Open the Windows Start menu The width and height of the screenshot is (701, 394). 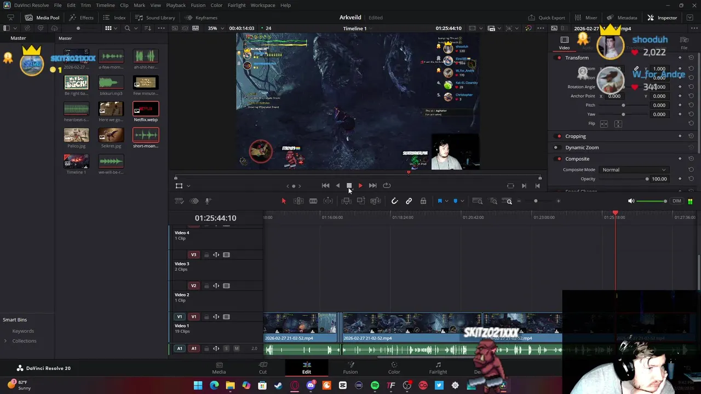pos(198,386)
